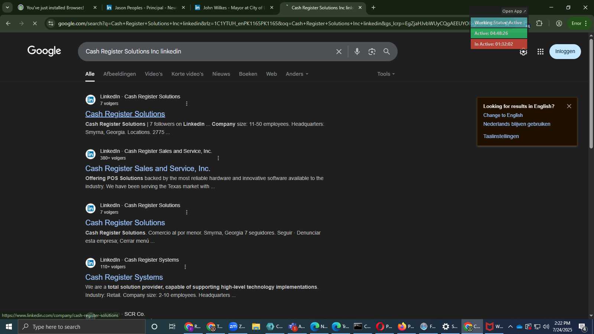Open Taalinstellingen link
Image resolution: width=594 pixels, height=334 pixels.
(501, 136)
